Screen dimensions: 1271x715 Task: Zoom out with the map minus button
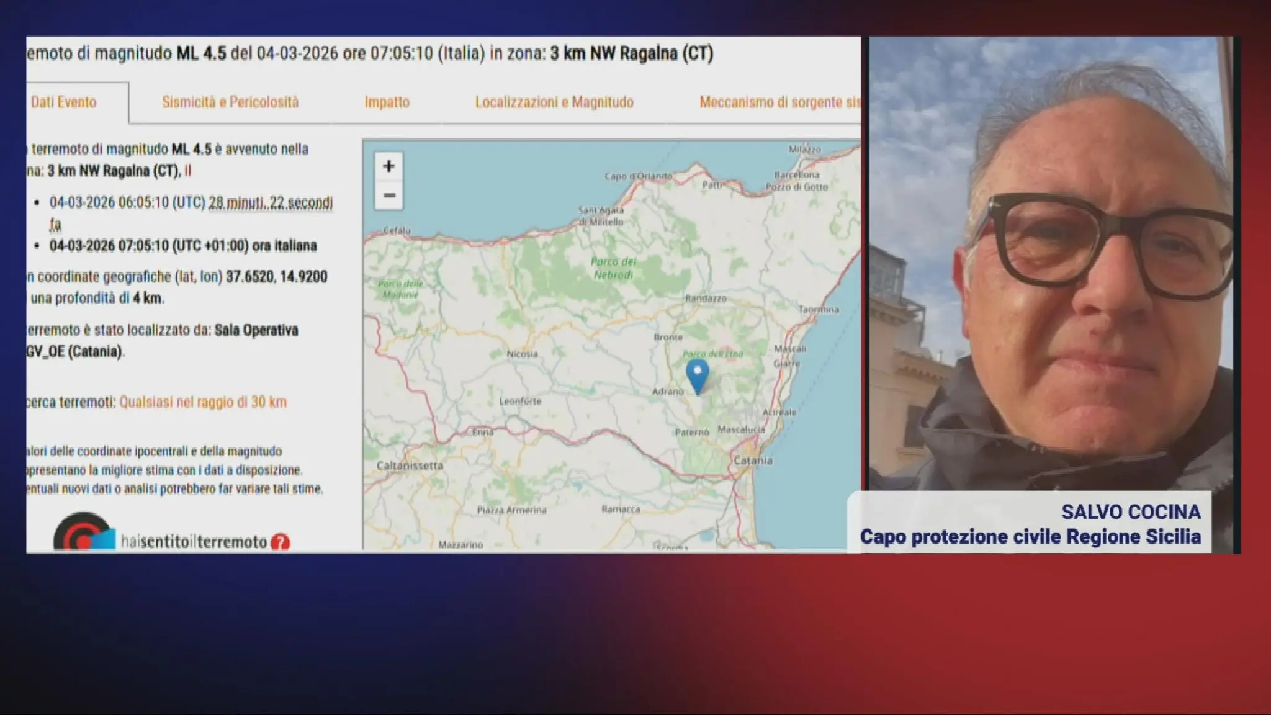coord(388,196)
